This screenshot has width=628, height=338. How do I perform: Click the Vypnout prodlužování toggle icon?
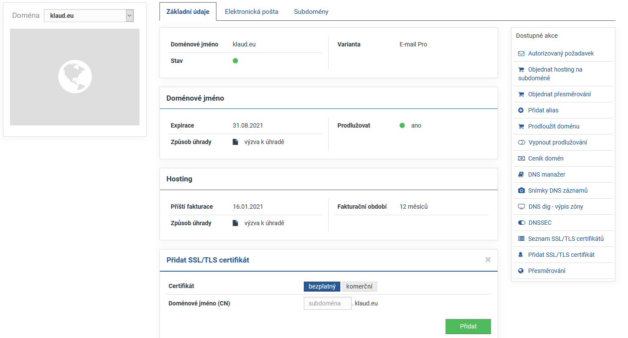522,143
